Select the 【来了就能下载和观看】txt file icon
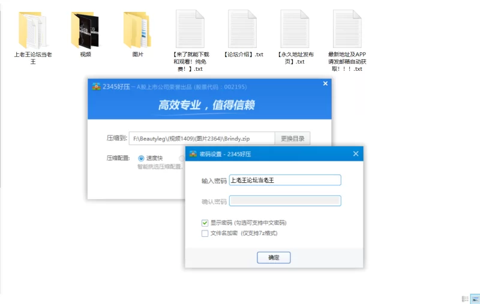Screen dimensions: 480x304 190,29
